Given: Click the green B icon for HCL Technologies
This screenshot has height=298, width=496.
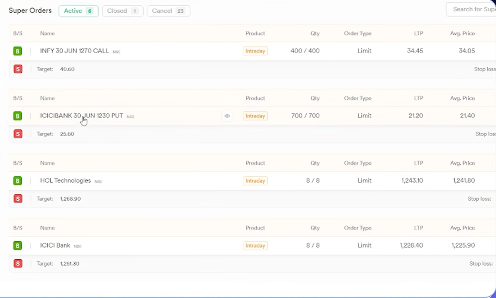Looking at the screenshot, I should pos(17,181).
